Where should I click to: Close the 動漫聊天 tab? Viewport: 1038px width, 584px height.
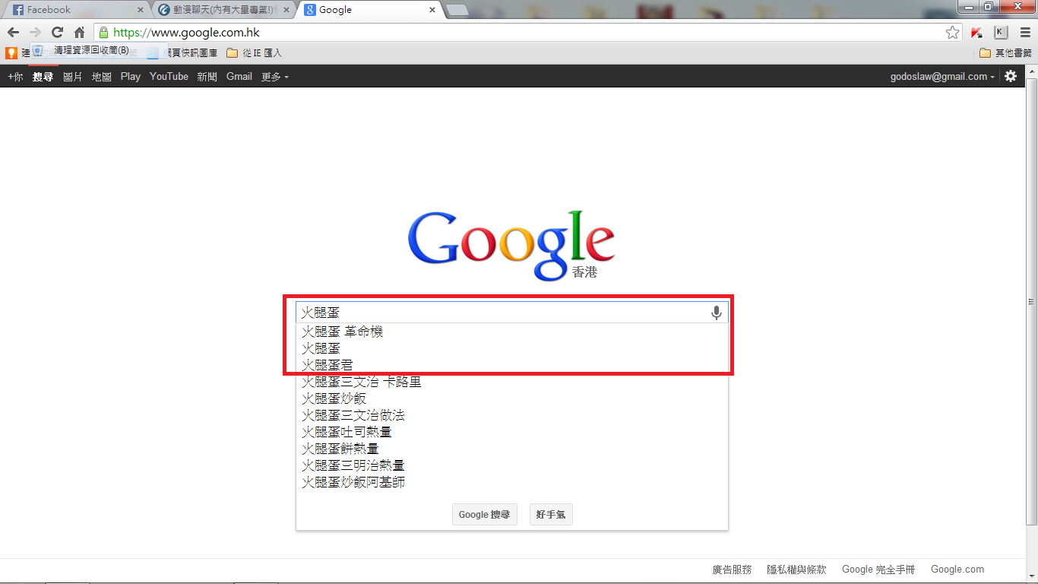(286, 10)
